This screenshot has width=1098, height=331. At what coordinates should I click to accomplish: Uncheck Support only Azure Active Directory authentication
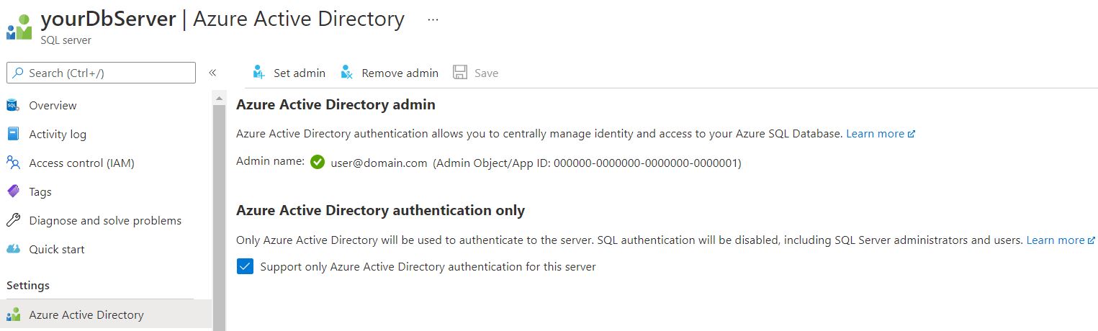(245, 267)
